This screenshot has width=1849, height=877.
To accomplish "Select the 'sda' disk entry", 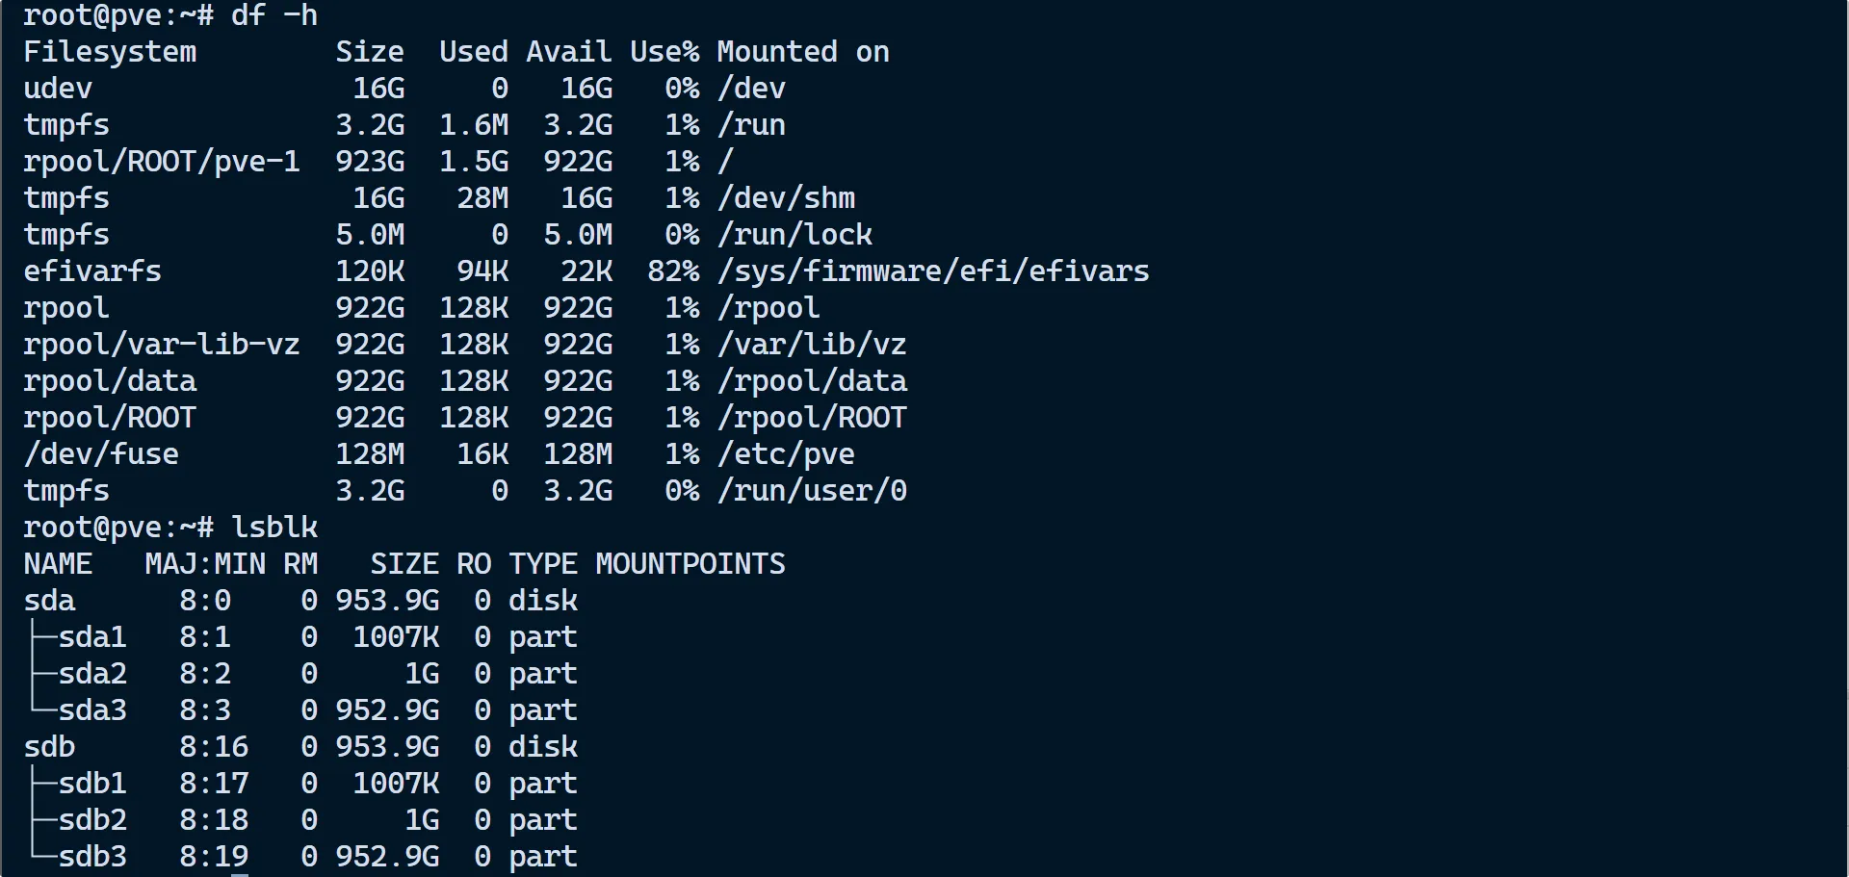I will [x=49, y=601].
